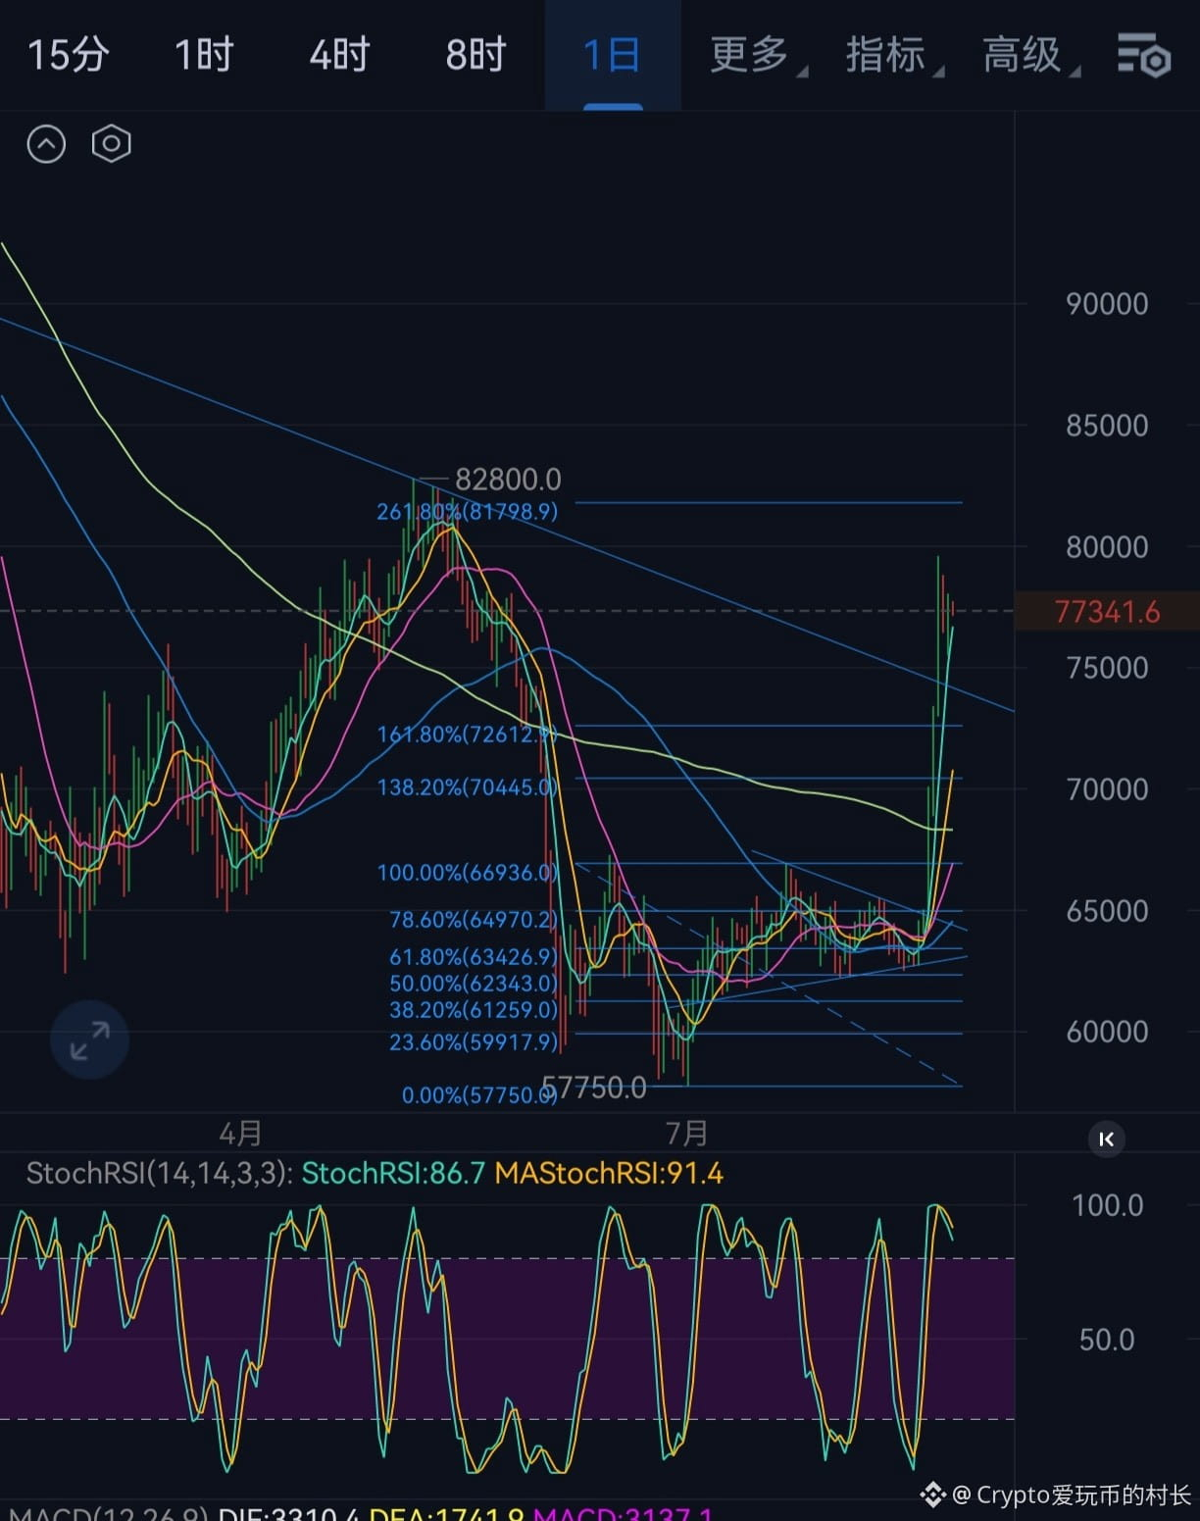Image resolution: width=1200 pixels, height=1521 pixels.
Task: Open the 高级 advanced dropdown
Action: 1029,55
